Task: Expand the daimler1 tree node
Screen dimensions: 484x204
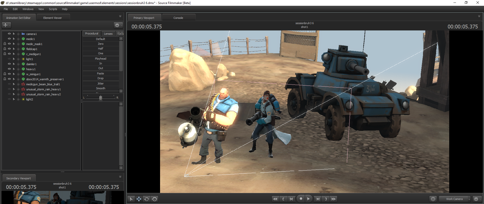Action: [18, 64]
